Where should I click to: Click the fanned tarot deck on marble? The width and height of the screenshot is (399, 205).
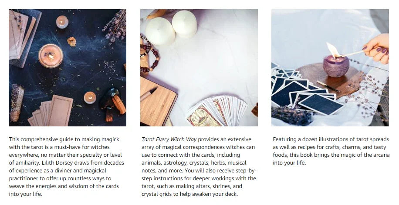coord(216,111)
